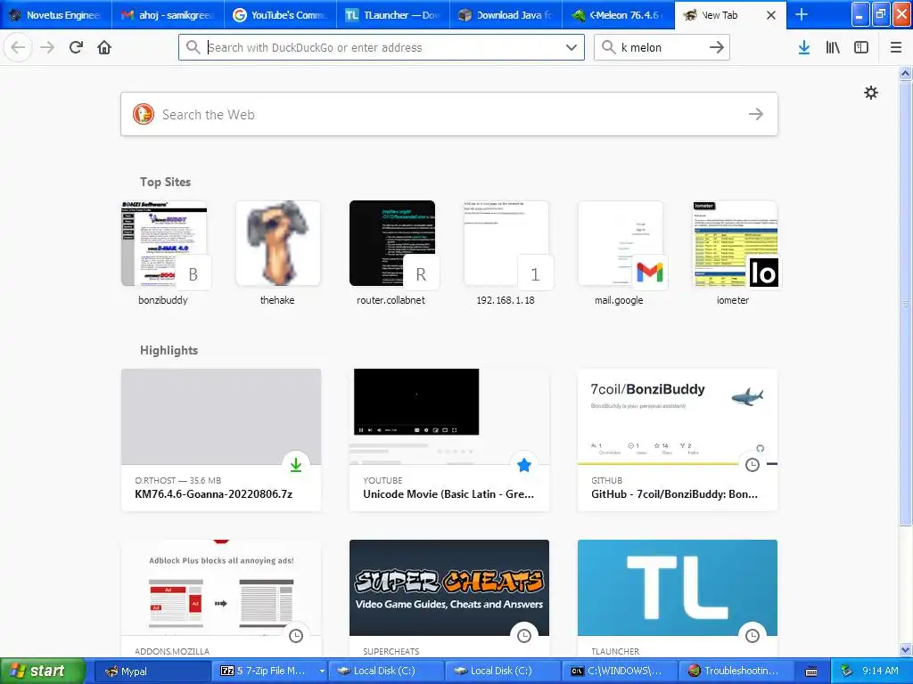Click the page vertical scrollbar thumb
Screen dimensions: 913x684
coord(906,303)
